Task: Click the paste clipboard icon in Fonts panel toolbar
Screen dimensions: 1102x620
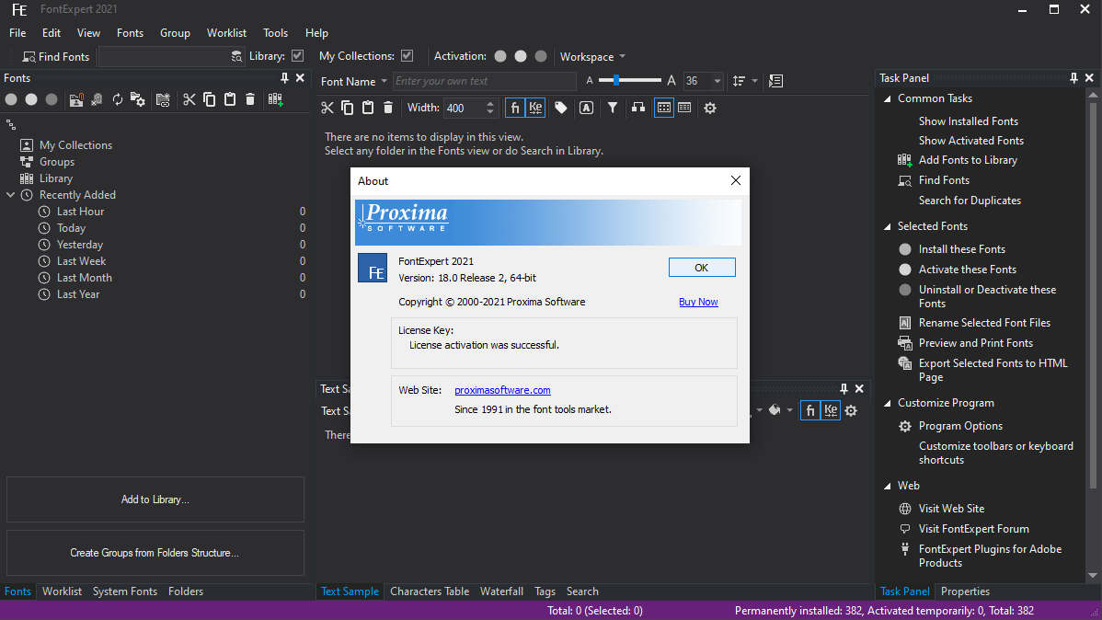Action: (x=230, y=100)
